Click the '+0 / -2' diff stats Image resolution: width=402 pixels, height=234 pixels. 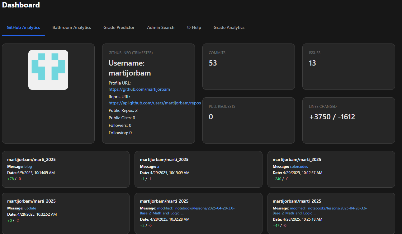point(13,221)
